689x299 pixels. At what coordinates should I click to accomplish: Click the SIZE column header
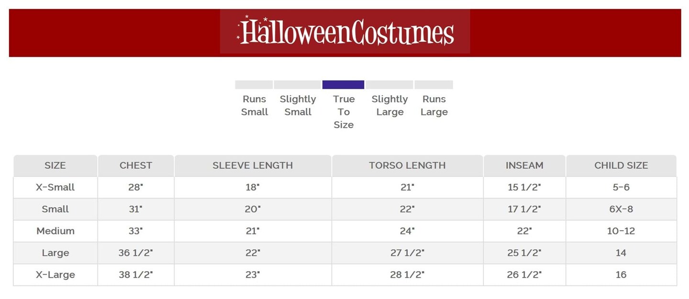[x=55, y=166]
